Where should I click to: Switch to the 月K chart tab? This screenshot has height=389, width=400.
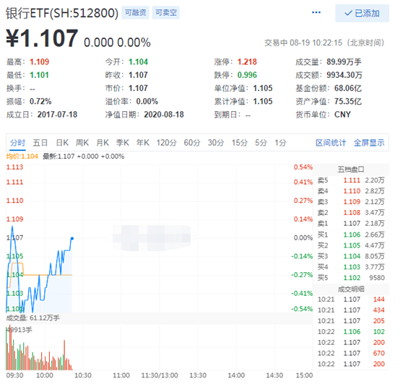pyautogui.click(x=103, y=142)
